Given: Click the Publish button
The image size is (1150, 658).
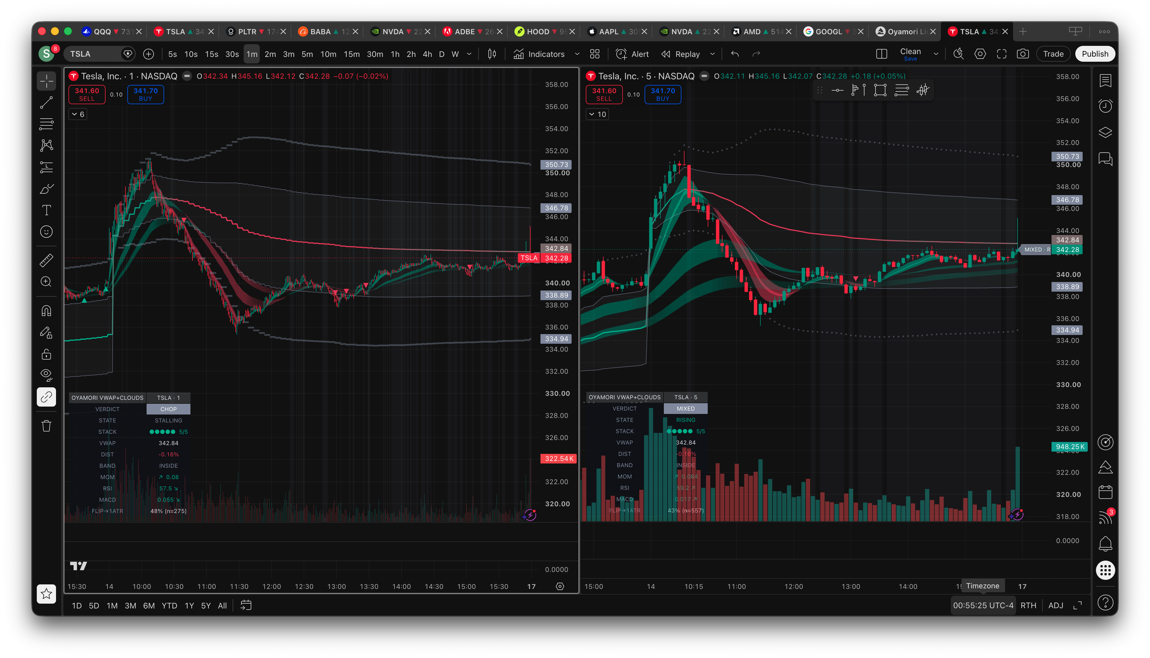Looking at the screenshot, I should pyautogui.click(x=1095, y=54).
